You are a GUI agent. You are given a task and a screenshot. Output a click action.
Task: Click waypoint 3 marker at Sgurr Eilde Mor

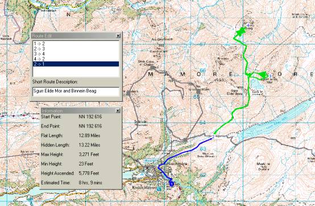pos(270,76)
